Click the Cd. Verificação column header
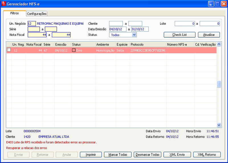Viewport: 228px width, 163px height. point(205,45)
